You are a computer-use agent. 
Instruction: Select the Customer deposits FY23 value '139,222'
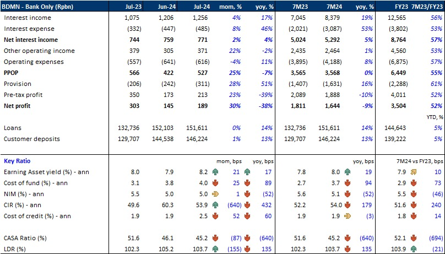pyautogui.click(x=395, y=139)
